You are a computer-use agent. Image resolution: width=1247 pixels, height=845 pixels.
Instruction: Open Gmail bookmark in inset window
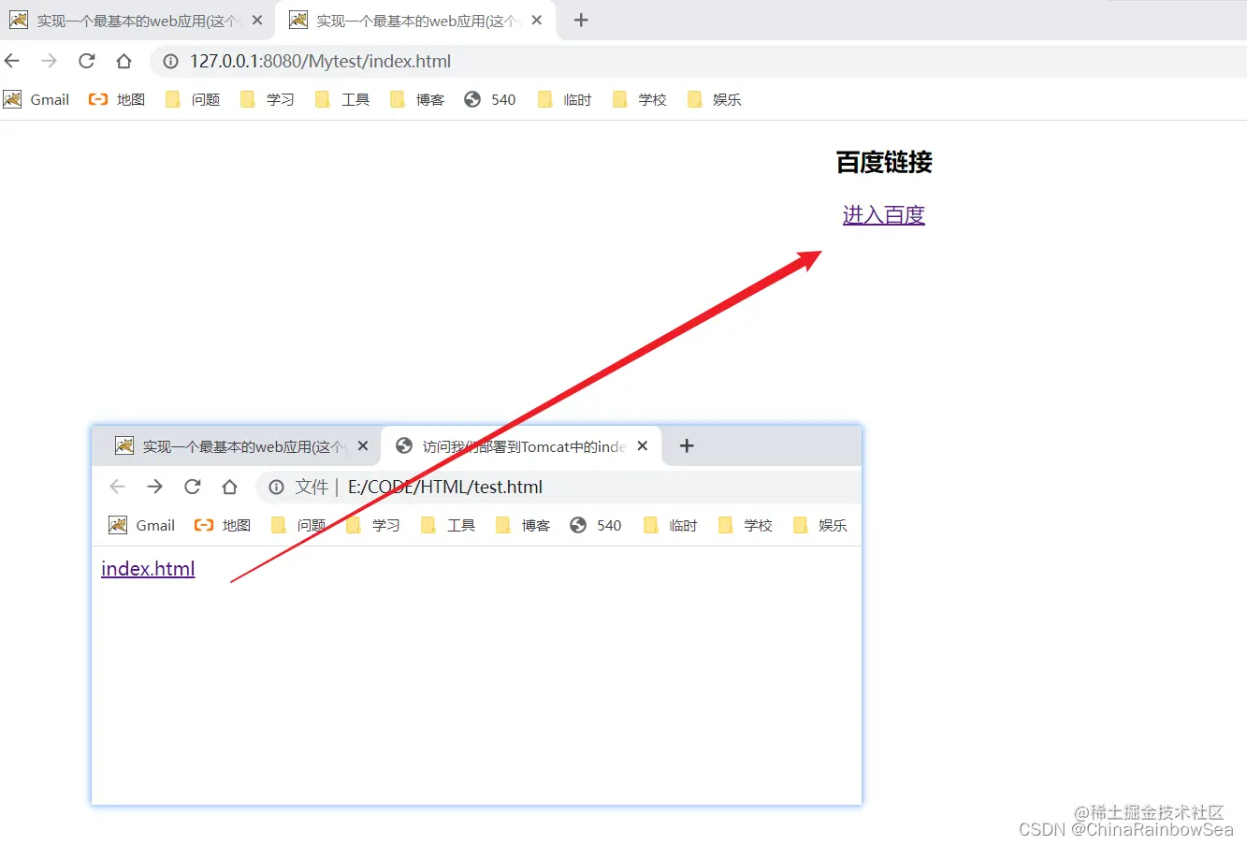142,525
